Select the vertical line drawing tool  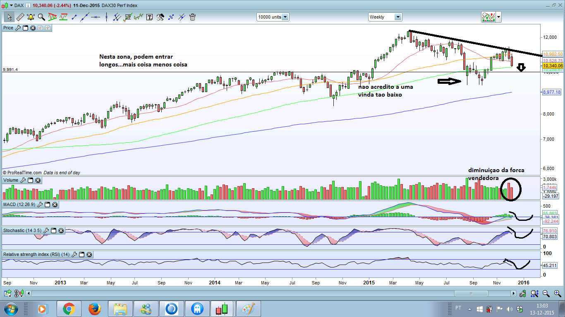tap(106, 17)
